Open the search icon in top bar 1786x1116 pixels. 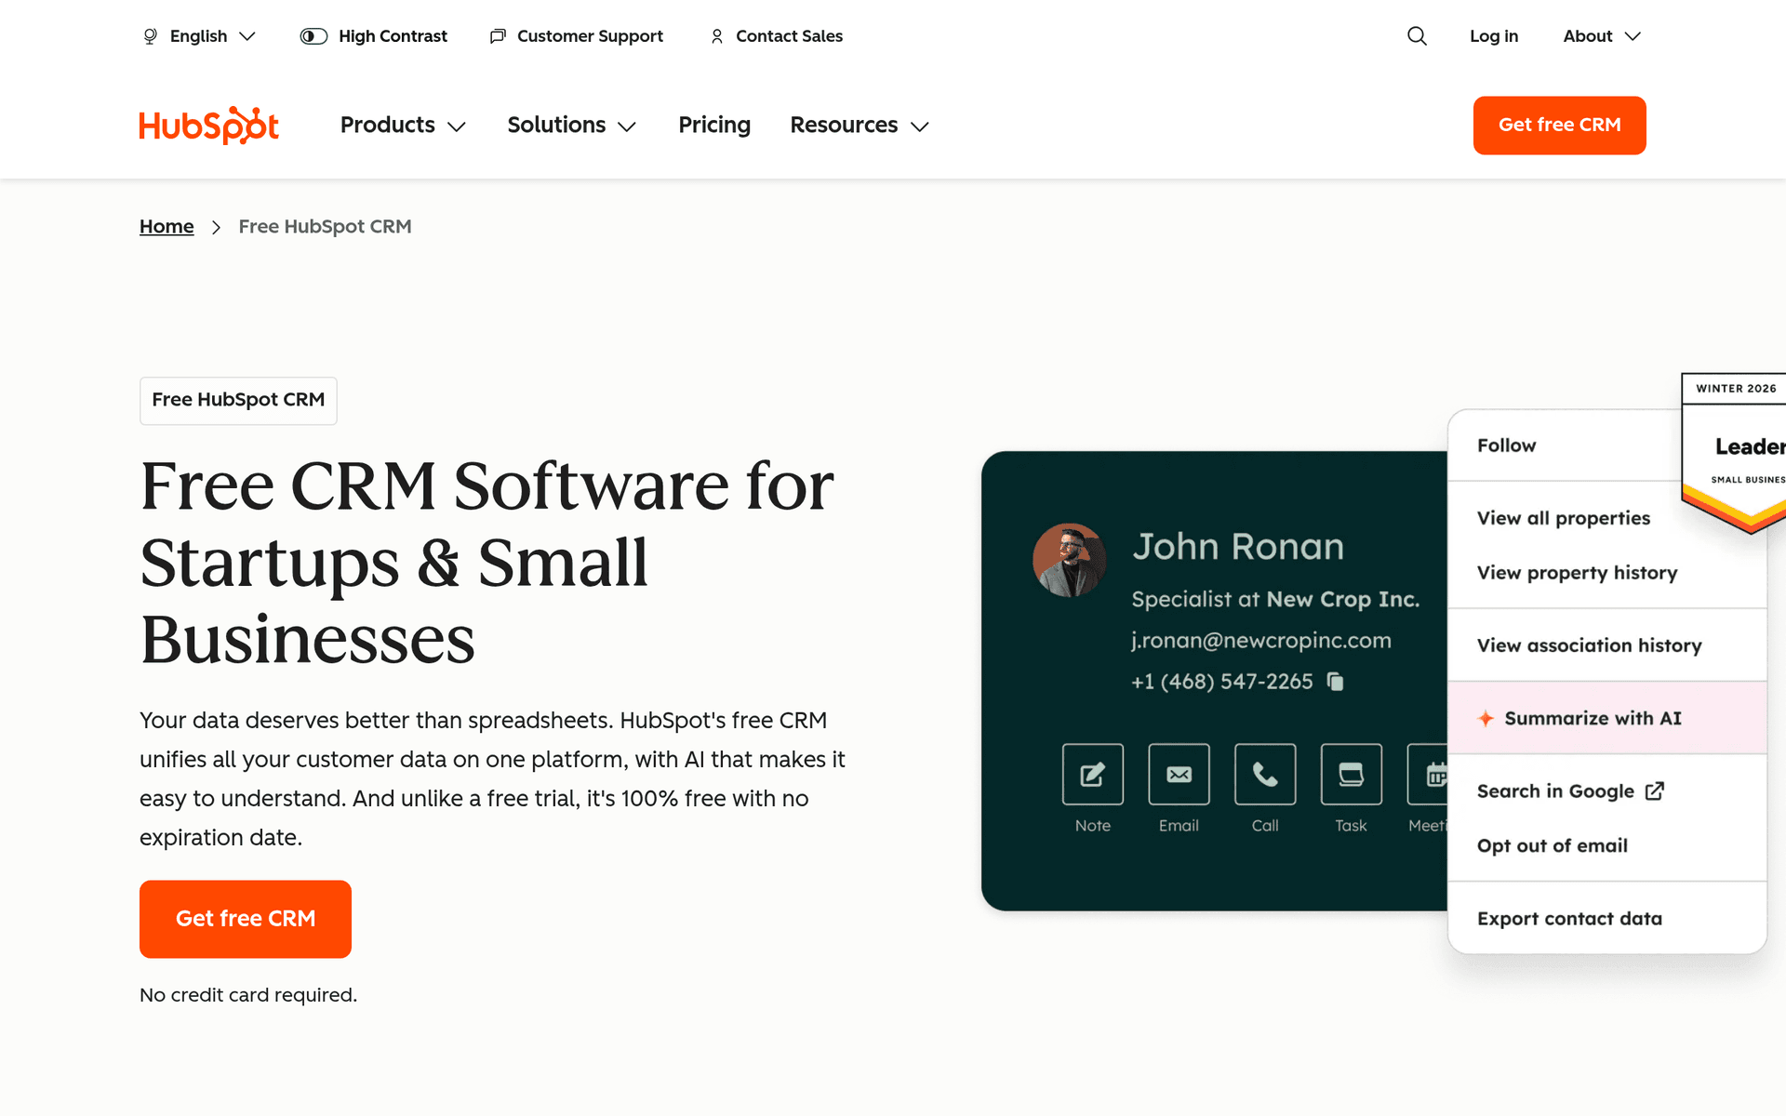[1417, 35]
